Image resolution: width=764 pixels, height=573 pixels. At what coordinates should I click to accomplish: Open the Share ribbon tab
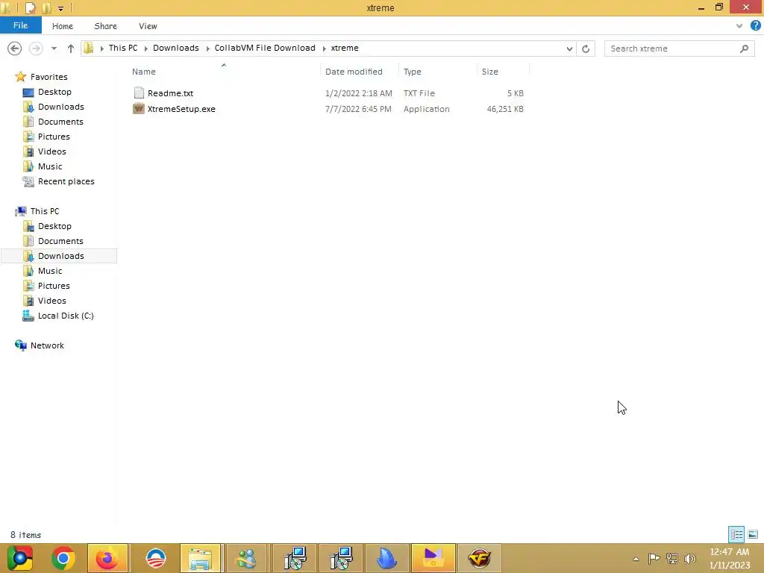pyautogui.click(x=105, y=26)
